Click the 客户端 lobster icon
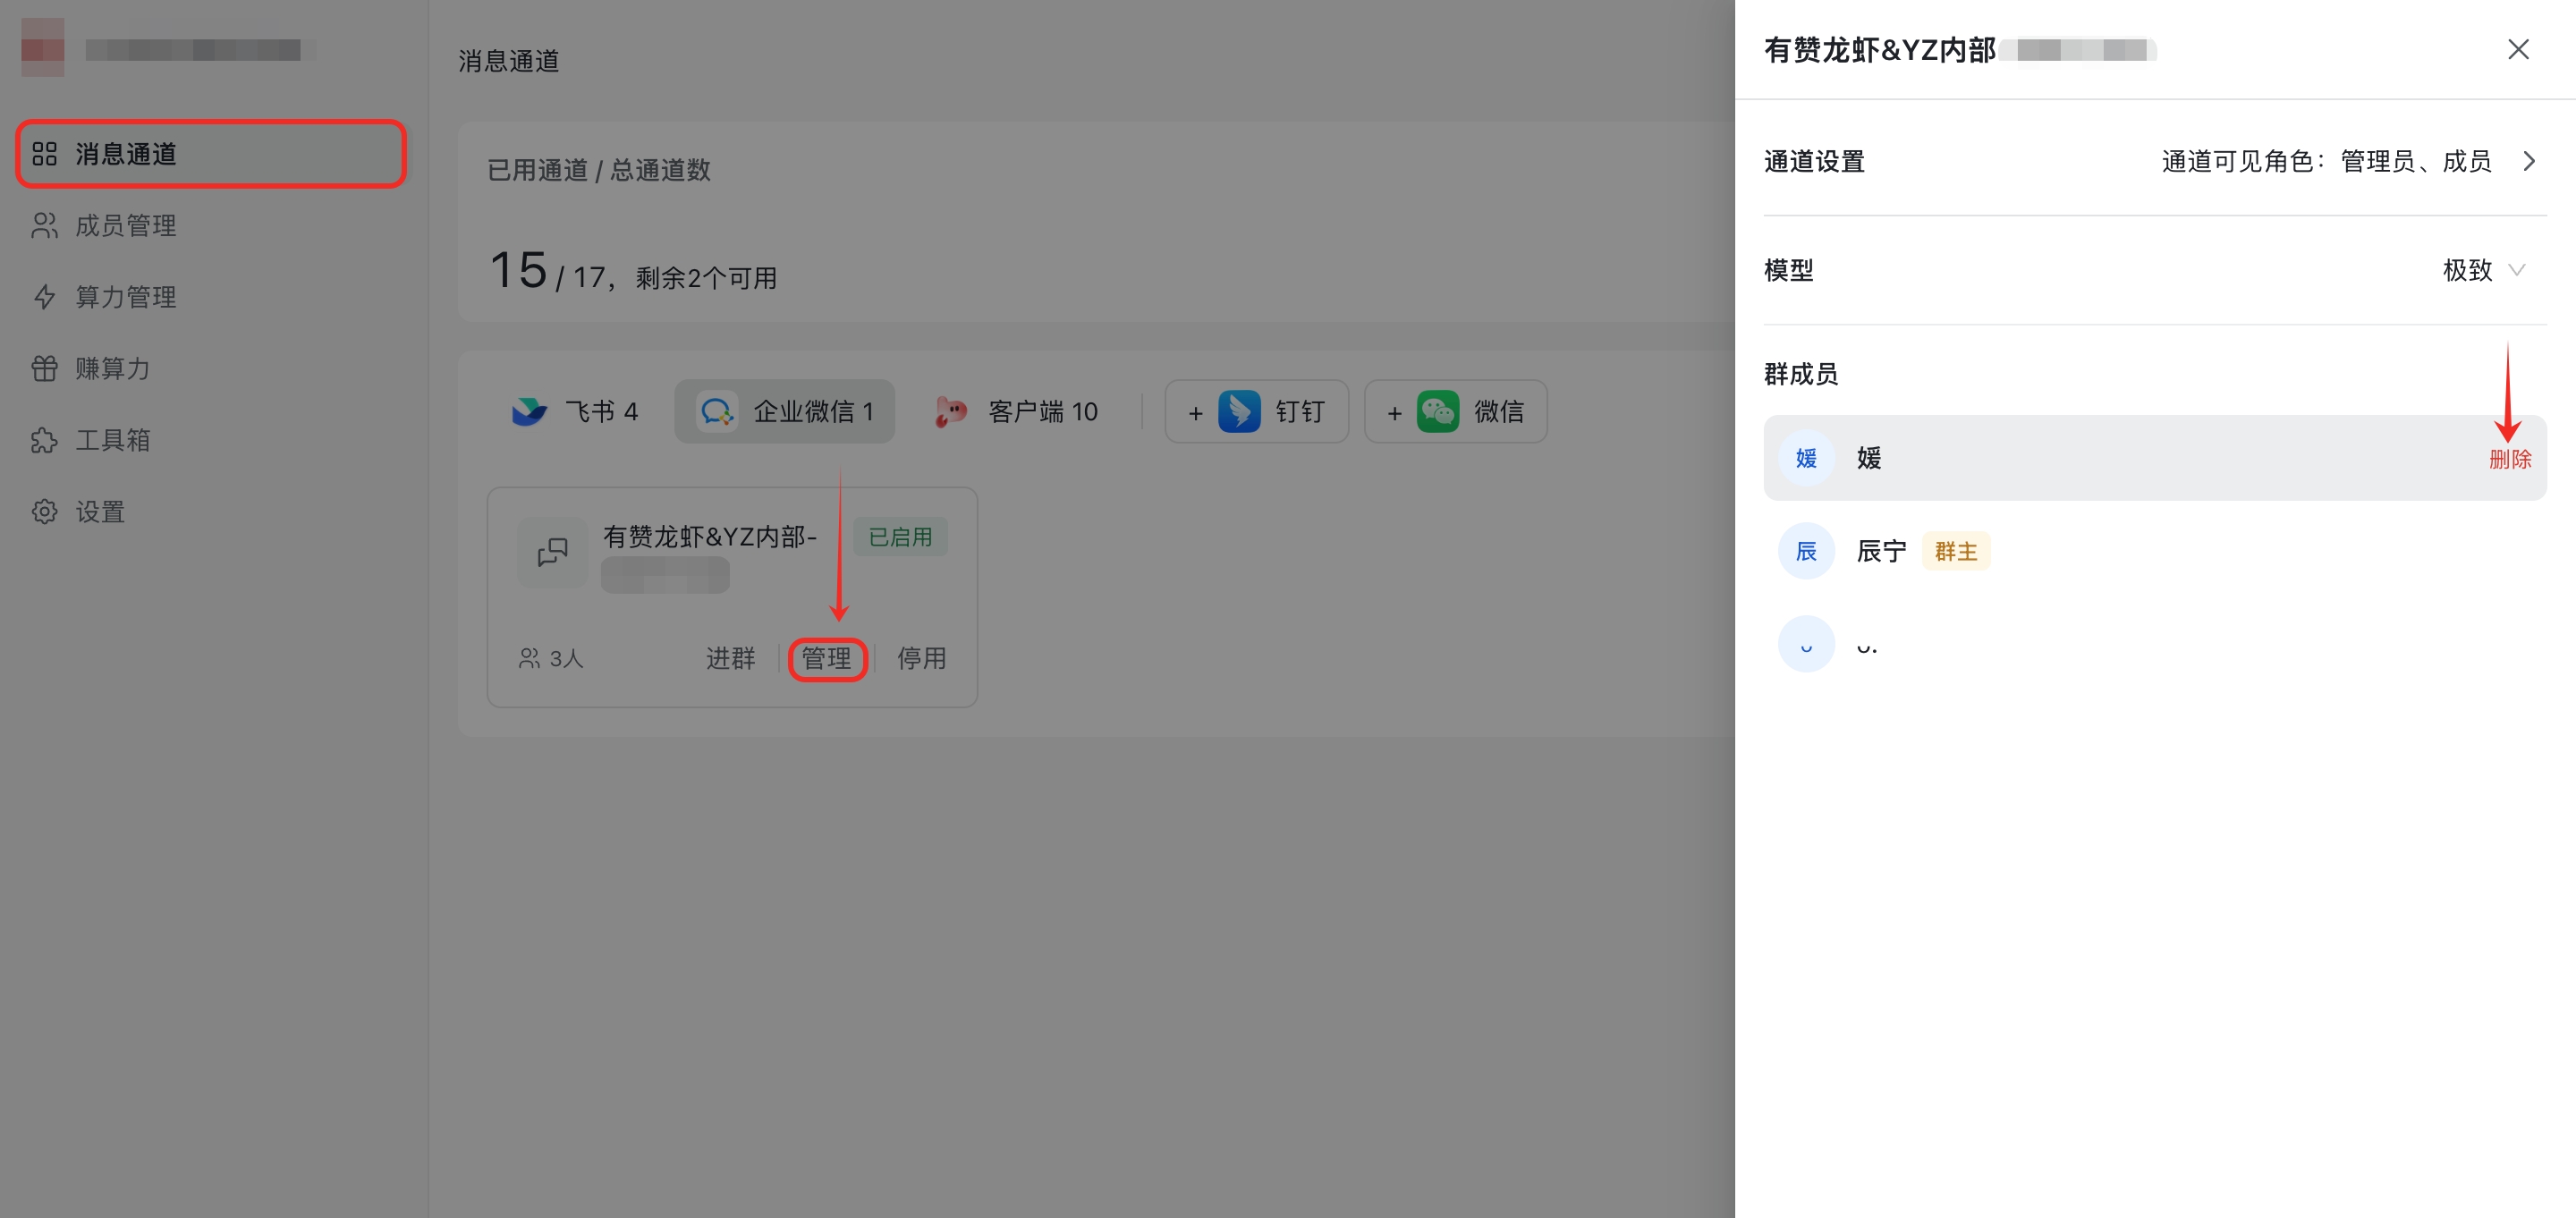Screen dimensions: 2576x1218 (x=950, y=411)
